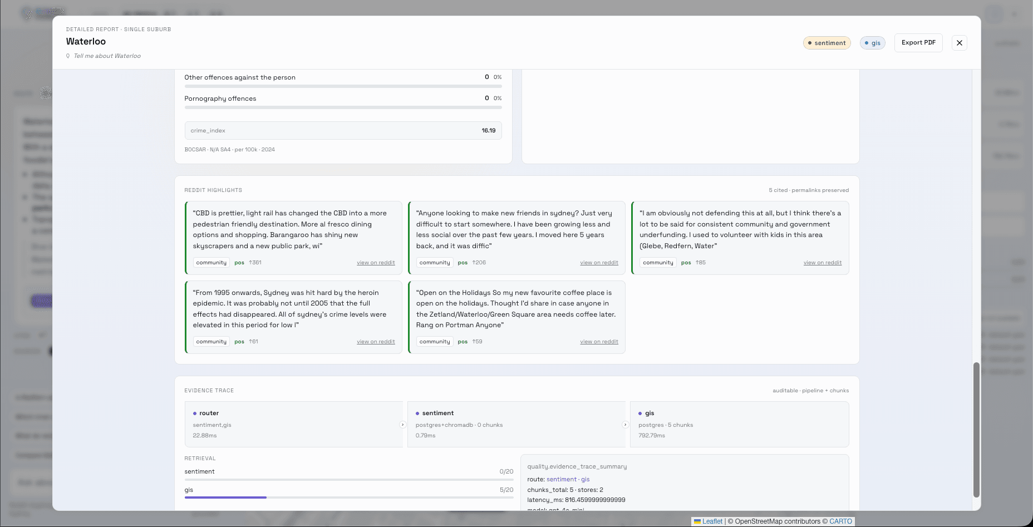Open the CARTO attribution link
The height and width of the screenshot is (527, 1033).
point(840,521)
